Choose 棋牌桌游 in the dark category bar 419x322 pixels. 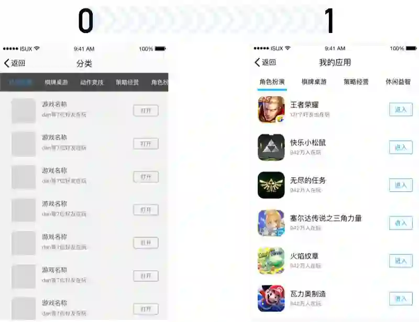pos(56,83)
